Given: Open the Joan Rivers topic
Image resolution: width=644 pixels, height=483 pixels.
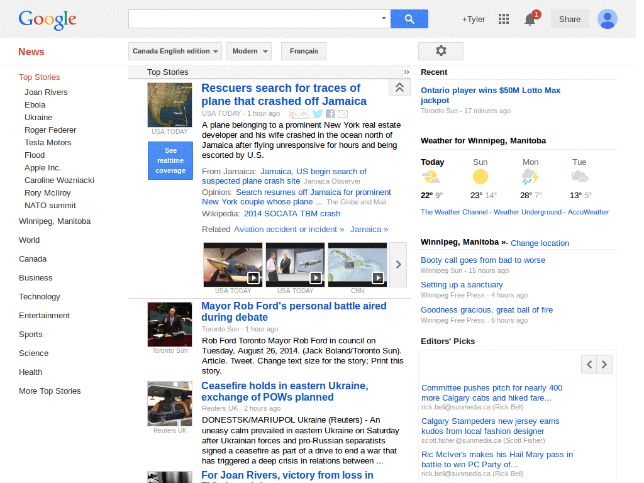Looking at the screenshot, I should pyautogui.click(x=46, y=92).
